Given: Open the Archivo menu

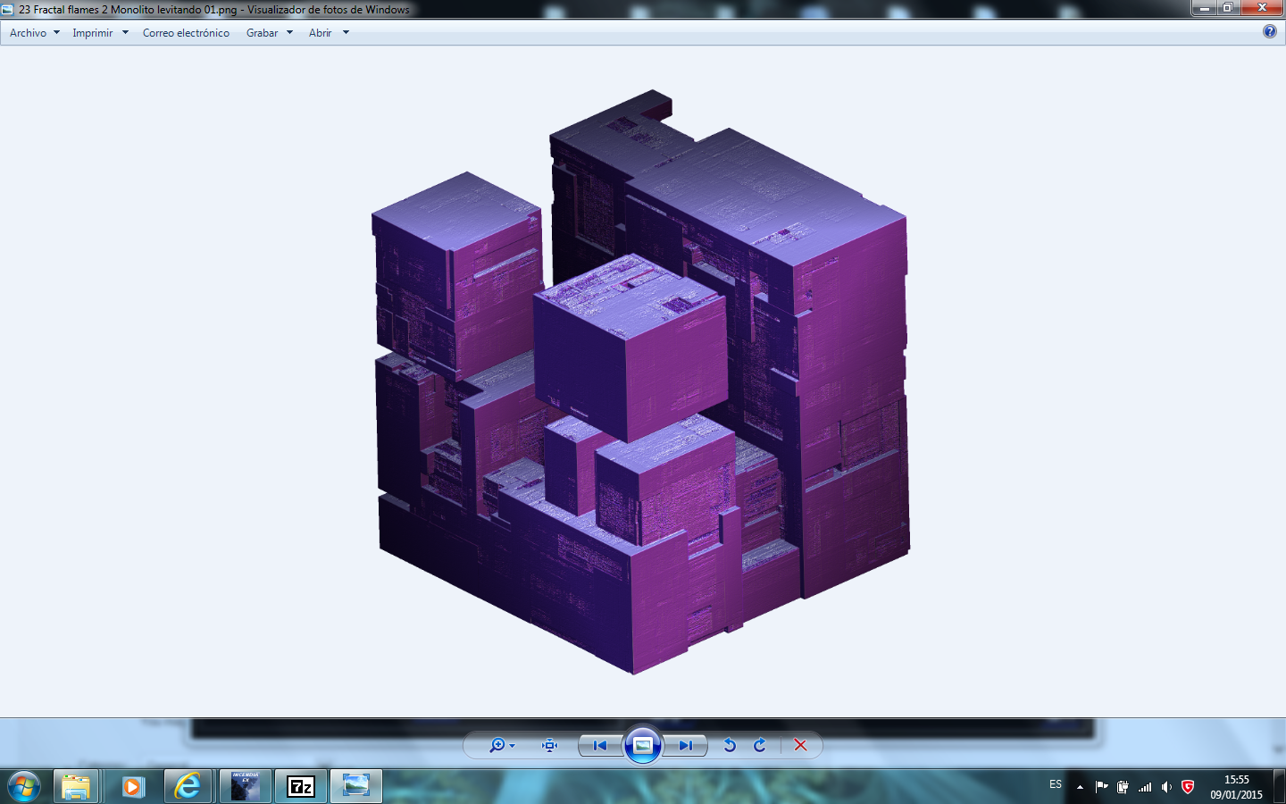Looking at the screenshot, I should 34,33.
